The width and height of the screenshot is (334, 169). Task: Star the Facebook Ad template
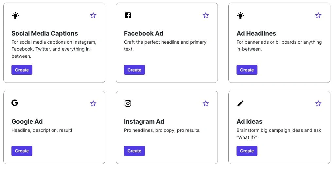pos(205,15)
